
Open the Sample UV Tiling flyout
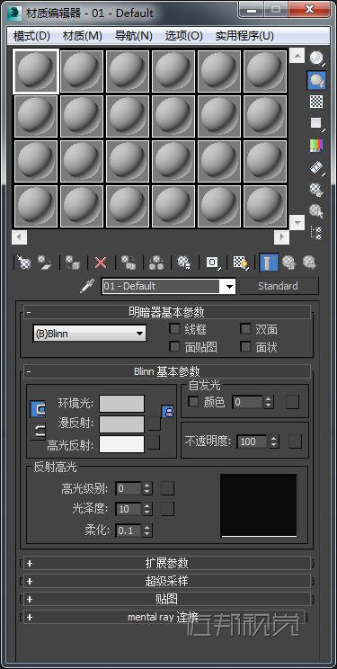tap(316, 123)
